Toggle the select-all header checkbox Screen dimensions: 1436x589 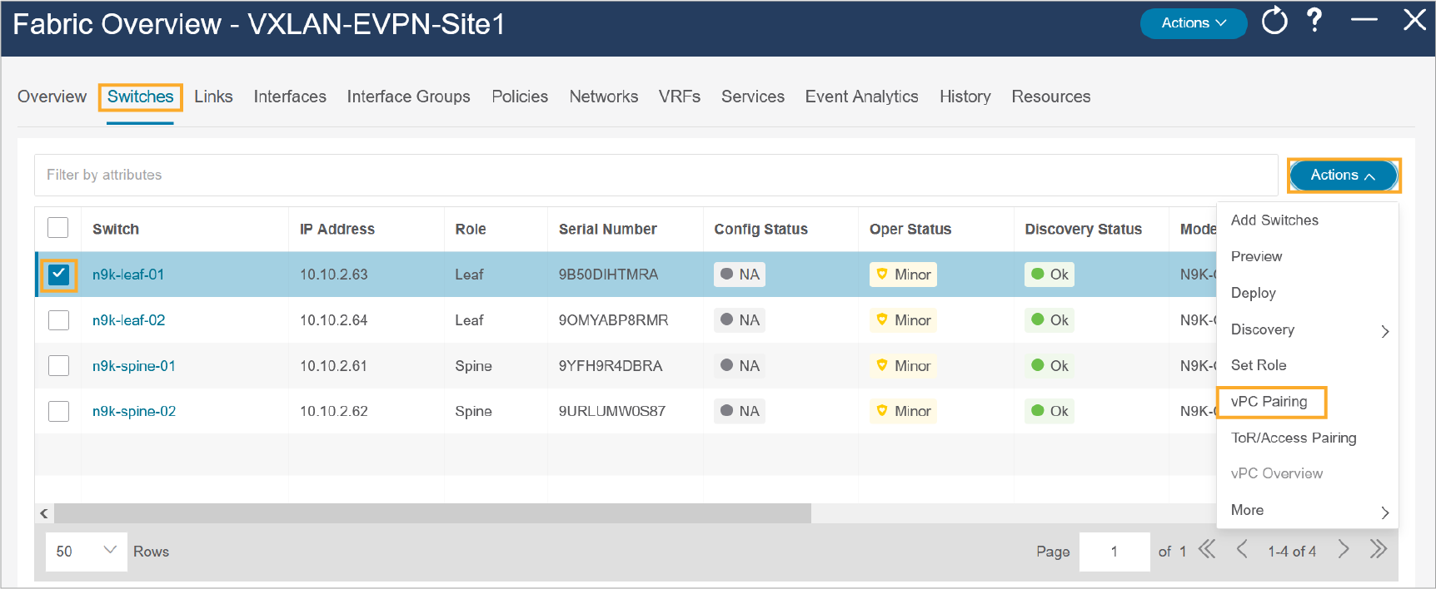(x=58, y=228)
